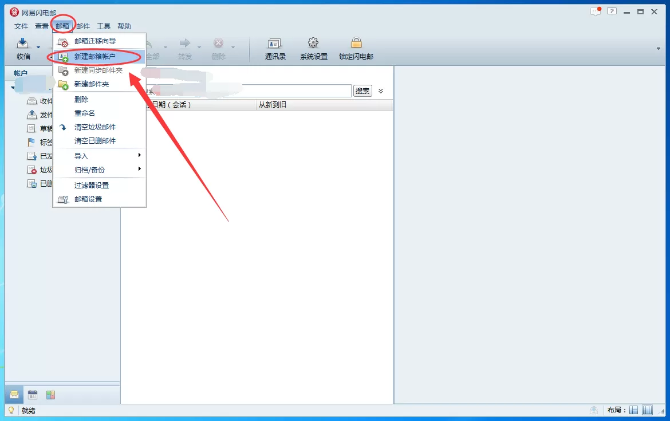Image resolution: width=670 pixels, height=421 pixels.
Task: Open the 文件 menu
Action: click(x=21, y=26)
